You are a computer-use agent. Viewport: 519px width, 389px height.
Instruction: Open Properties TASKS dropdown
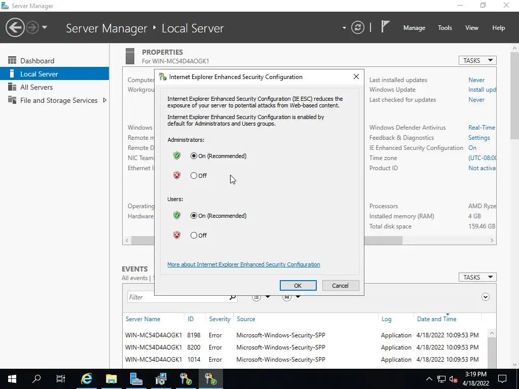pyautogui.click(x=477, y=60)
